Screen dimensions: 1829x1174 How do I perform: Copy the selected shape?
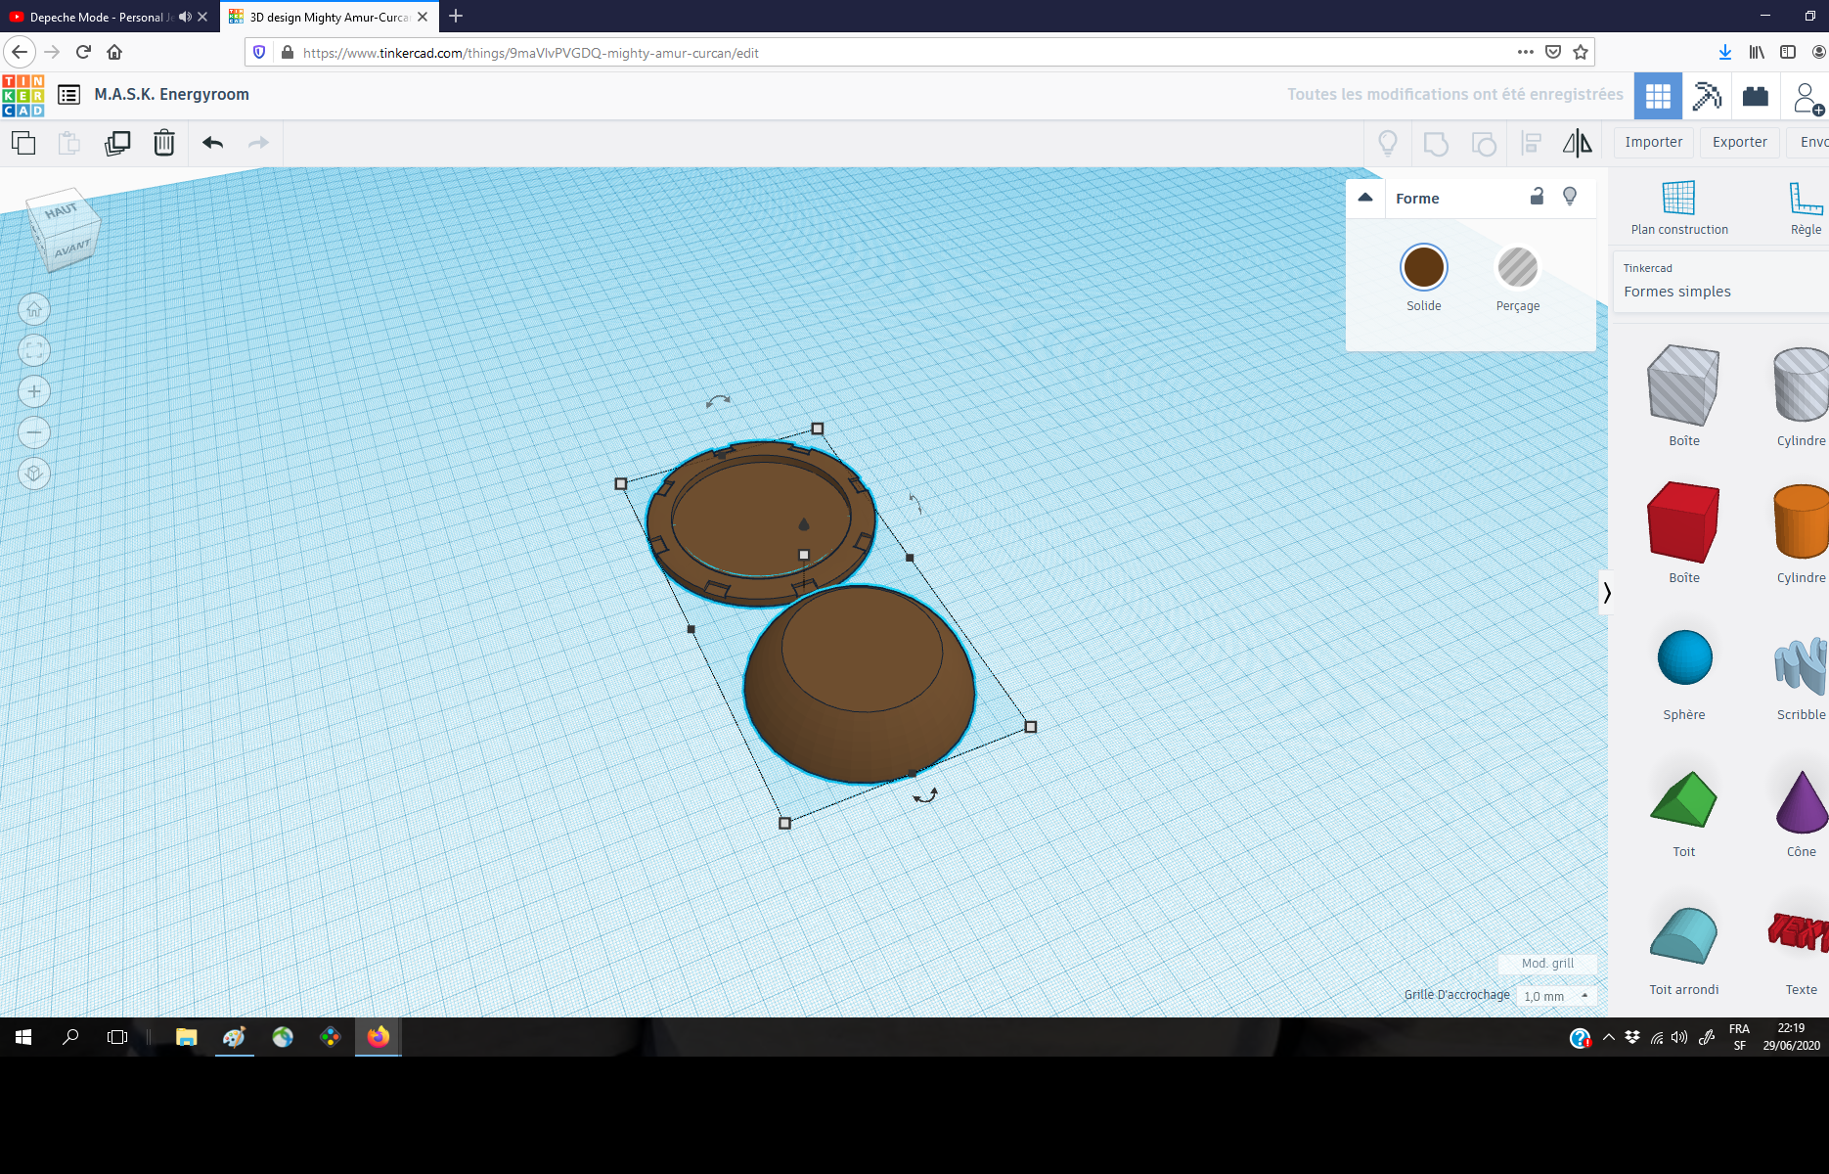[23, 143]
